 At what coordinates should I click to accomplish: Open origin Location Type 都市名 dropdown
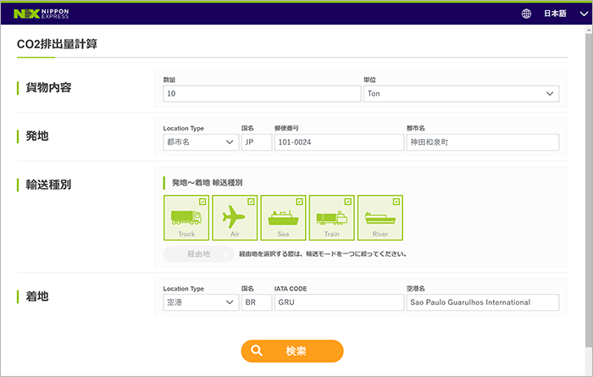200,142
